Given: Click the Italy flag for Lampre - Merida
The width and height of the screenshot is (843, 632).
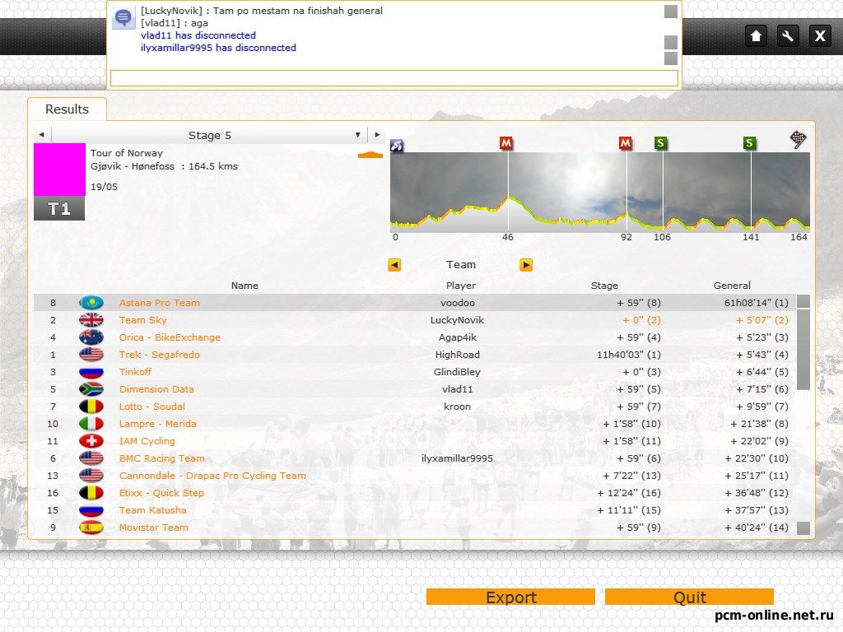Looking at the screenshot, I should (91, 424).
